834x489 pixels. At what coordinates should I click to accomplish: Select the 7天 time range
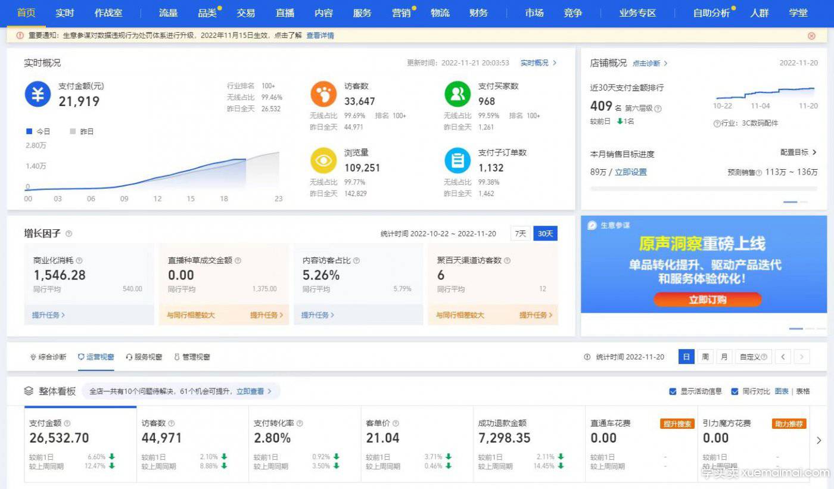521,233
